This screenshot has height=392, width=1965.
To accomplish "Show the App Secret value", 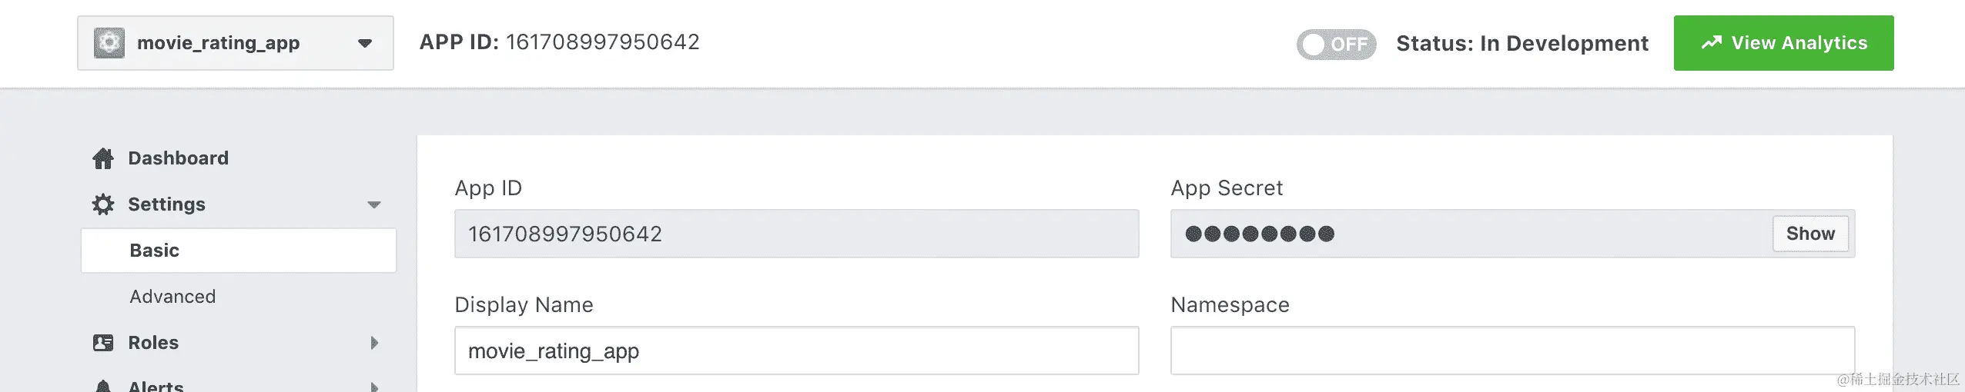I will (1810, 234).
